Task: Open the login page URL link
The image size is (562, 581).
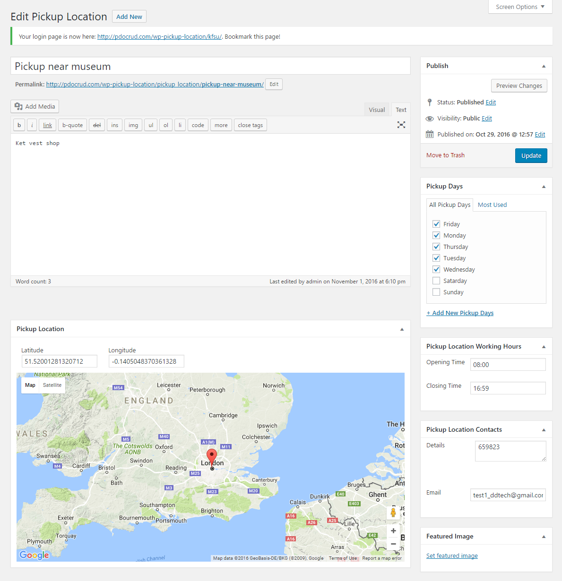Action: pyautogui.click(x=159, y=36)
